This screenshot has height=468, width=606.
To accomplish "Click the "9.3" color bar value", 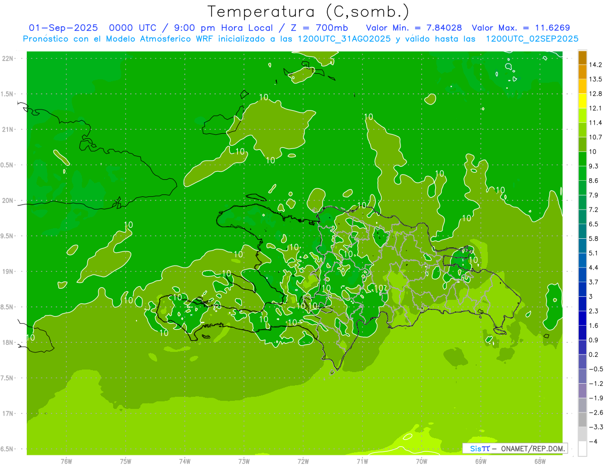I will (x=594, y=166).
